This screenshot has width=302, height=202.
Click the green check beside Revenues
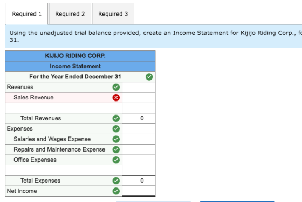pos(116,87)
